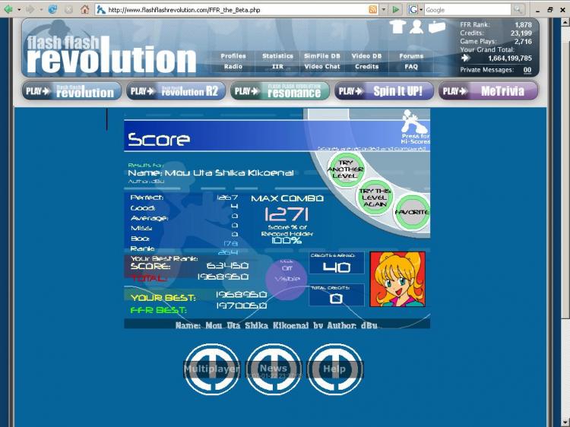The image size is (570, 427).
Task: Click the scrollbar up arrow
Action: 565,23
